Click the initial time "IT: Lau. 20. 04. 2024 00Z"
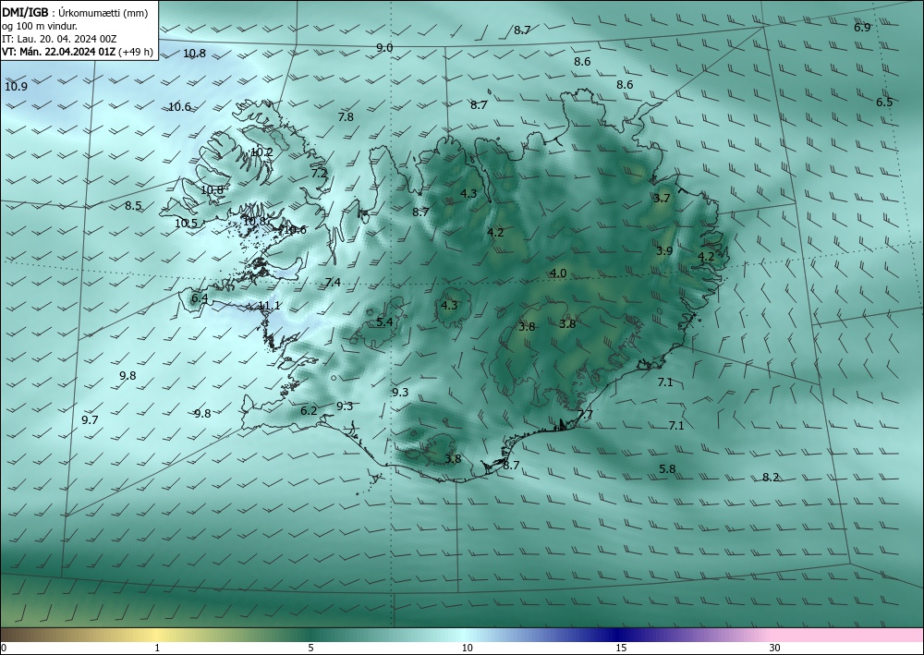The image size is (924, 655). coord(59,39)
